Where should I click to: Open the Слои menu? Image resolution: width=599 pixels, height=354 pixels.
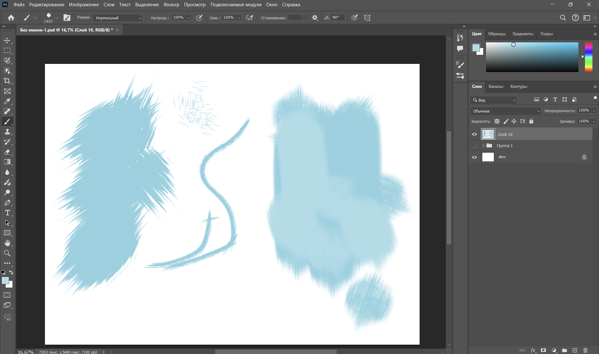tap(109, 5)
